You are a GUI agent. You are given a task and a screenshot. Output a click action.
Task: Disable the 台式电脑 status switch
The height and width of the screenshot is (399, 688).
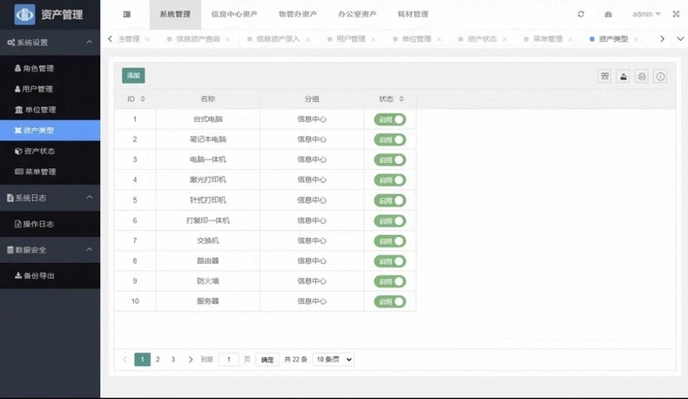389,119
